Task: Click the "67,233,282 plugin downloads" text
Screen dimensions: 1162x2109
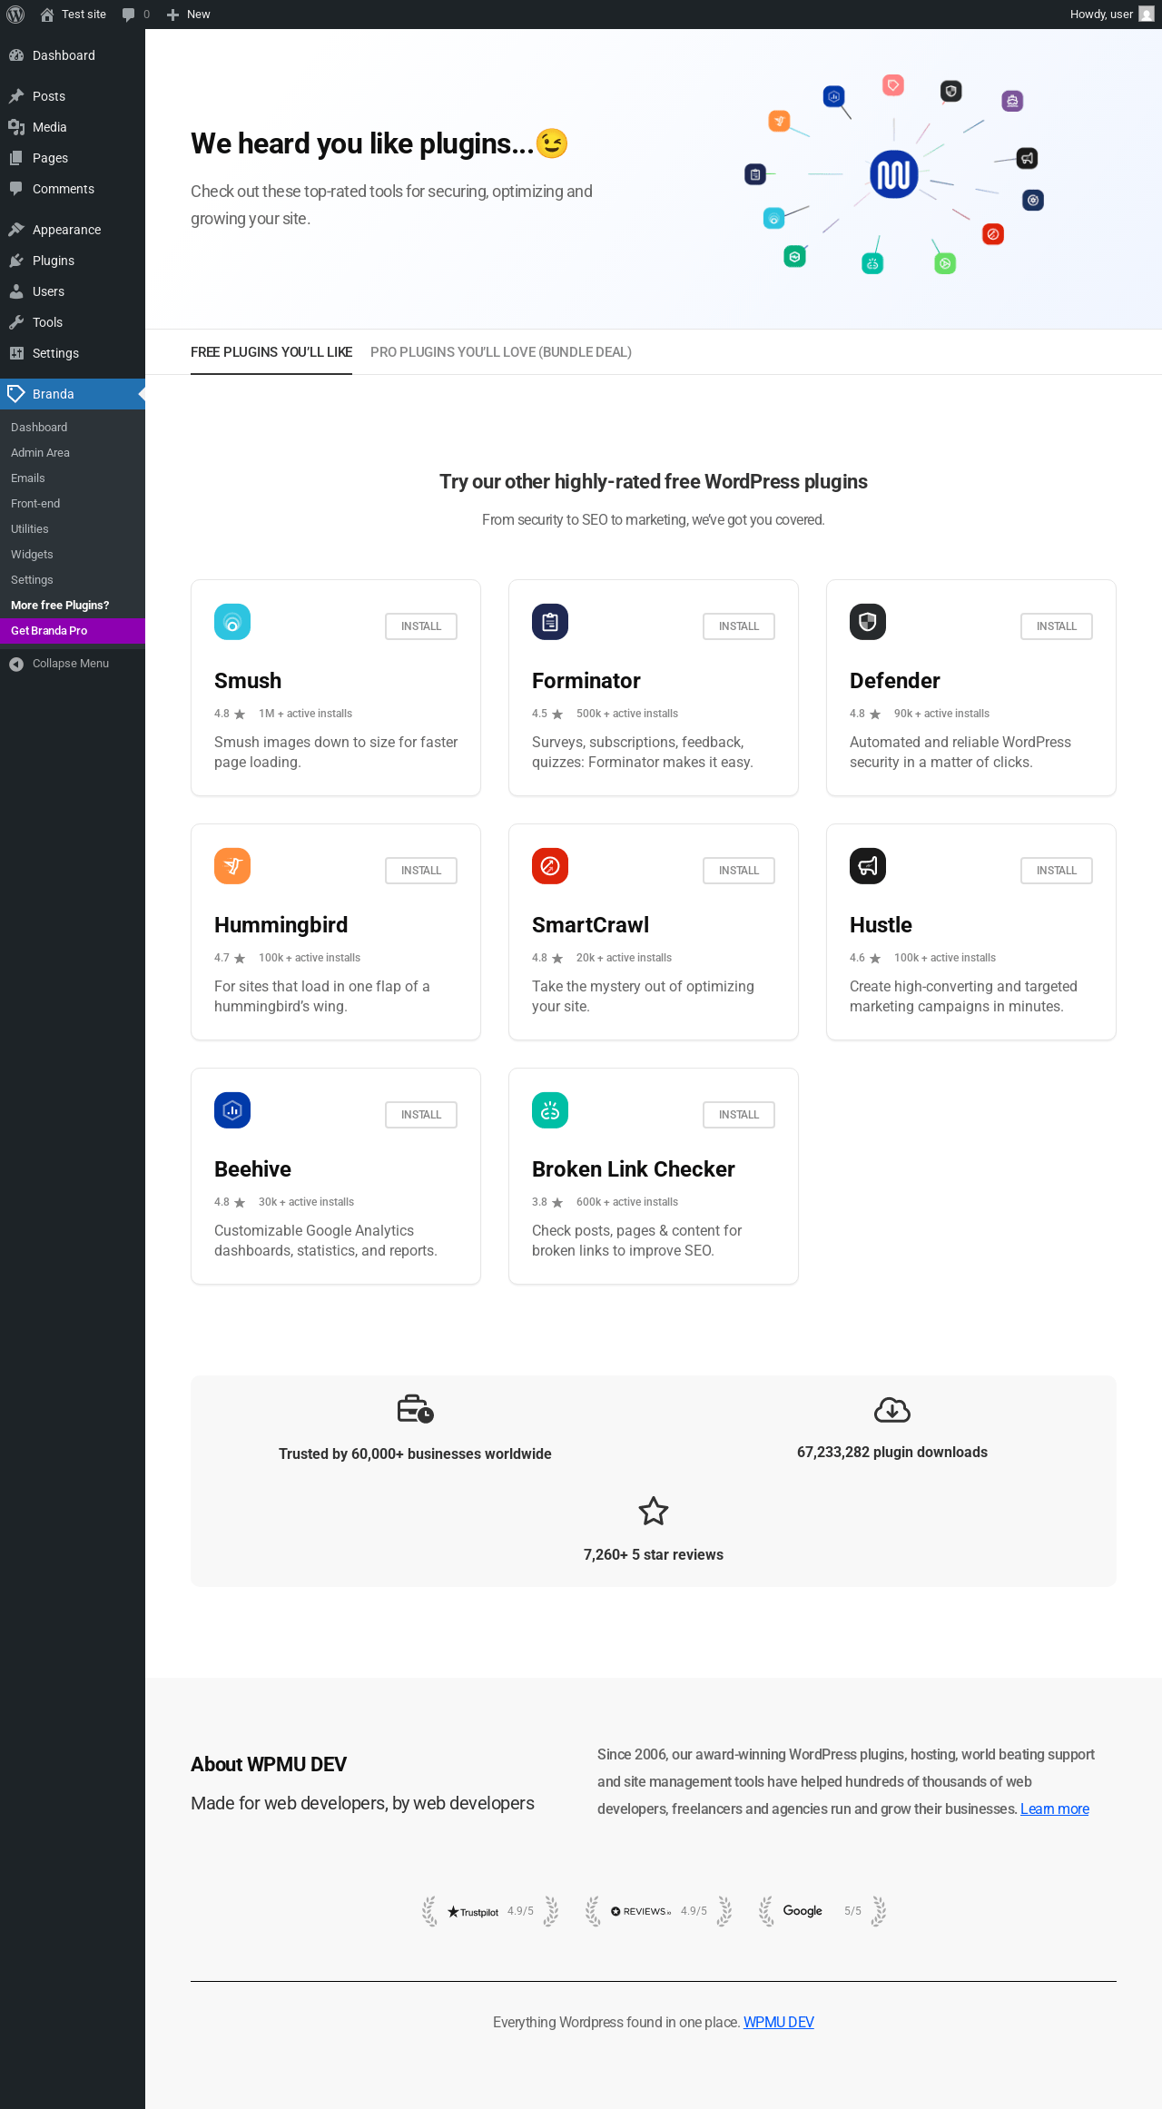Action: pyautogui.click(x=892, y=1453)
